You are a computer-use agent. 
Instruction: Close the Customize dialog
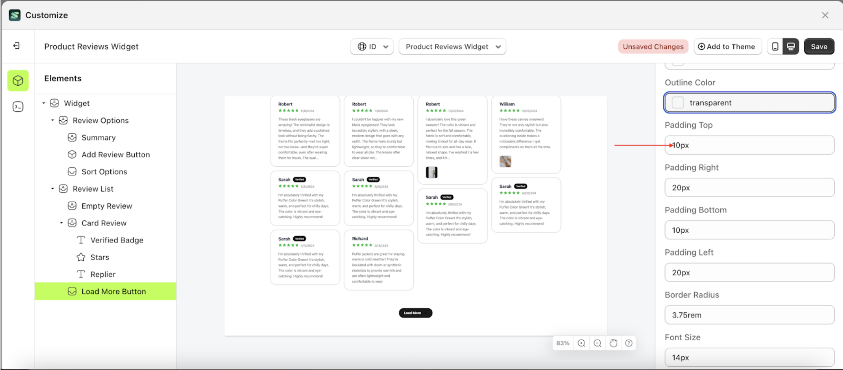tap(825, 15)
